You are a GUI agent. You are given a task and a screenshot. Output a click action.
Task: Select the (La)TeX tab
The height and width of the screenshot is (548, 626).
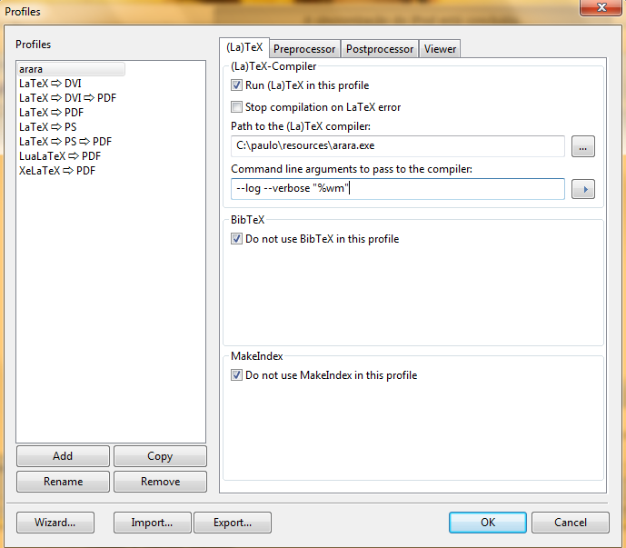pos(244,48)
